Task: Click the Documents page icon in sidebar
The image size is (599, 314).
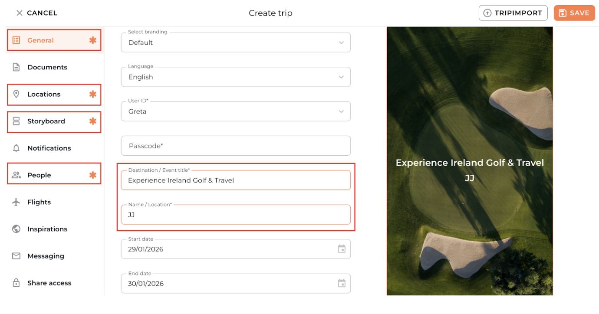Action: [16, 67]
